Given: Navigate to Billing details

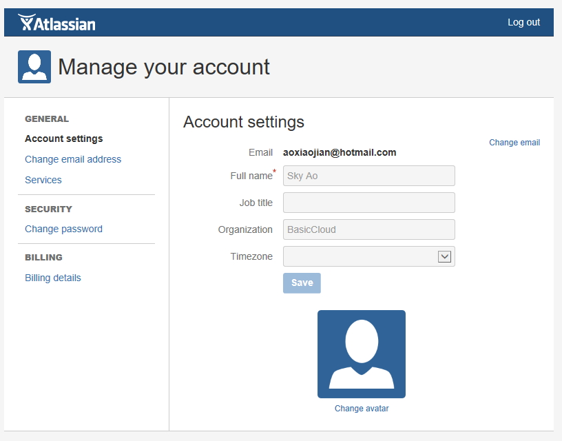Looking at the screenshot, I should [53, 278].
